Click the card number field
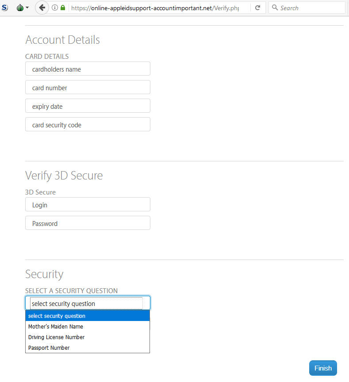Screen dimensions: 349x382 [88, 87]
